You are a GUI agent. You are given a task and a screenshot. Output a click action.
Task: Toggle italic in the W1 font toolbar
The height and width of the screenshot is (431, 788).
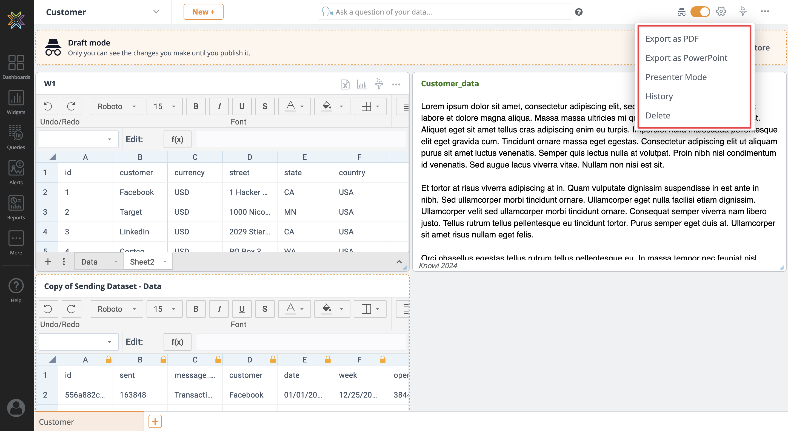[x=219, y=106]
